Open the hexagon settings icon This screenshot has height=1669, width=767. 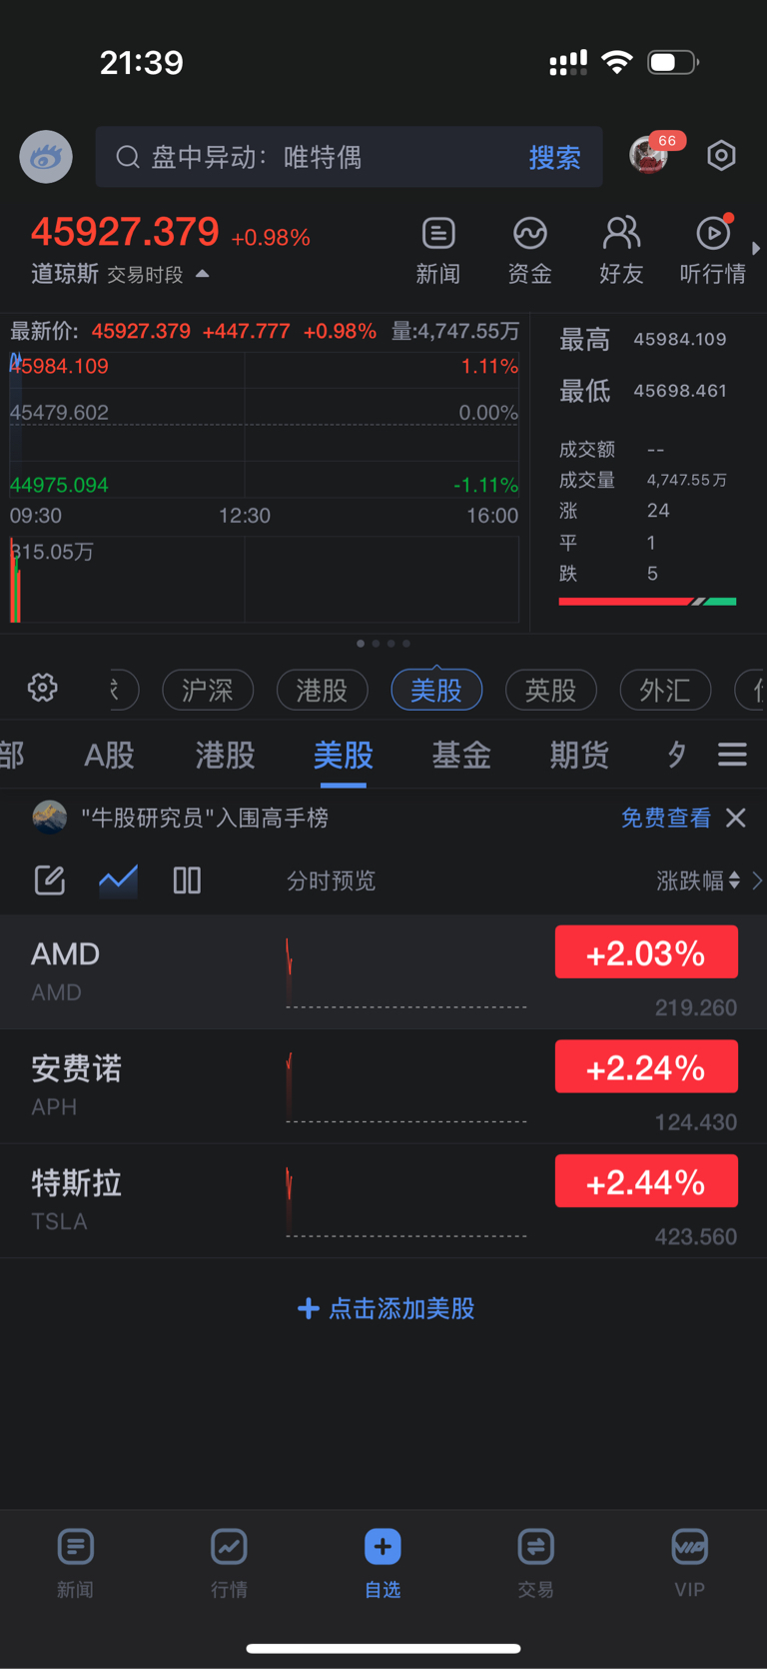721,156
